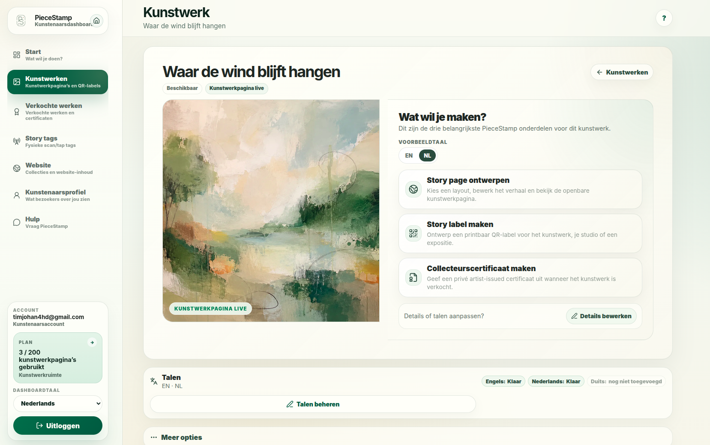Click the Beschikbaar status badge

point(182,88)
